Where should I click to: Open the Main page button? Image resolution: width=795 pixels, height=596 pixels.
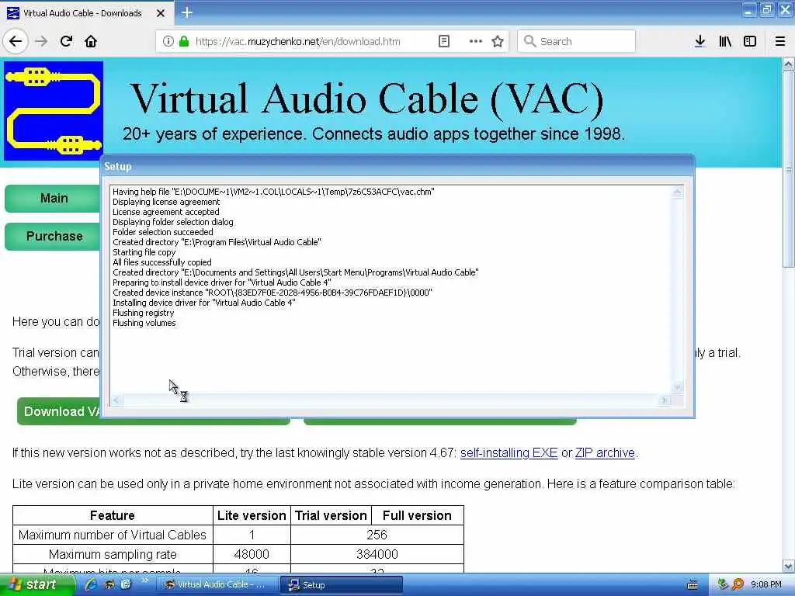point(53,198)
